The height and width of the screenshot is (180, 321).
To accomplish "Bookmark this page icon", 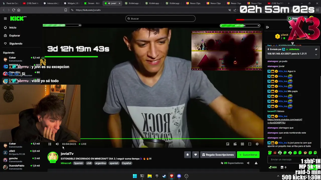I will click(x=66, y=10).
